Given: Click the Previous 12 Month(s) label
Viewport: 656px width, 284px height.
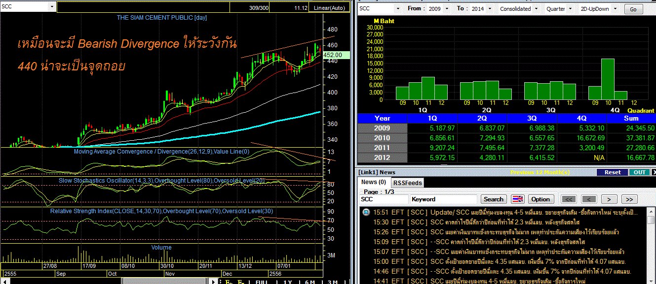Looking at the screenshot, I should [540, 172].
